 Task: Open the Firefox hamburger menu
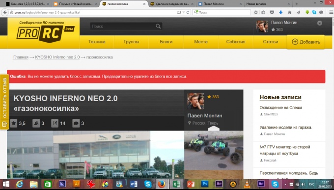click(x=331, y=12)
